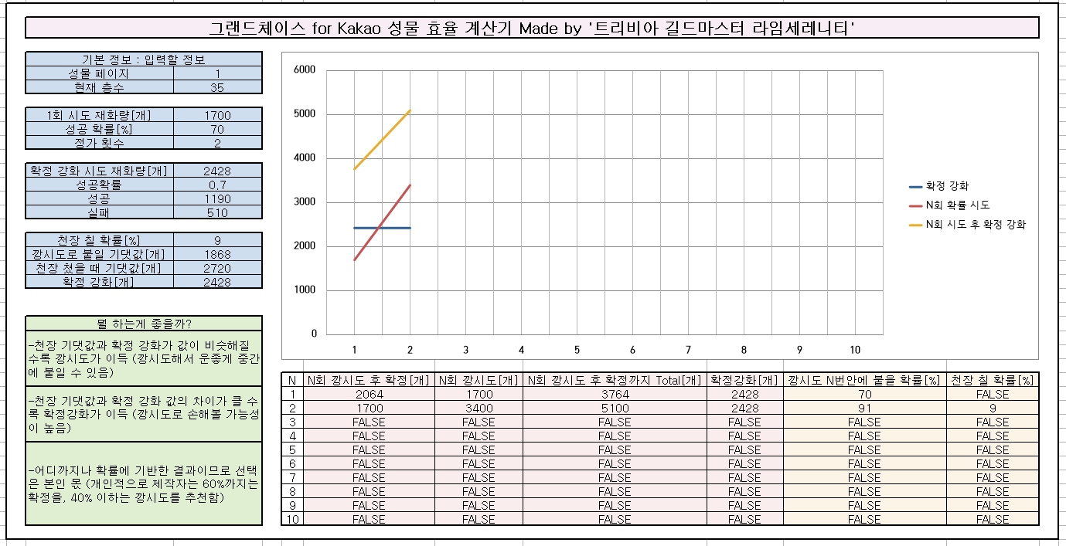This screenshot has height=546, width=1066.
Task: Select the '확정 강화 시도 재화량[개]' label cell
Action: (100, 171)
